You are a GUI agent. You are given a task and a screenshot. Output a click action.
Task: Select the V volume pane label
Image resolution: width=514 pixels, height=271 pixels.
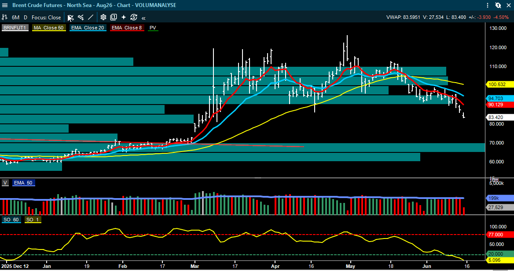pos(5,183)
